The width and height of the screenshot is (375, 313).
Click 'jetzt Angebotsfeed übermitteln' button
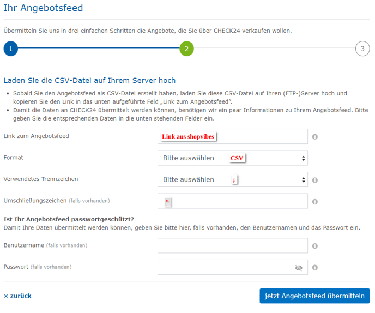314,296
